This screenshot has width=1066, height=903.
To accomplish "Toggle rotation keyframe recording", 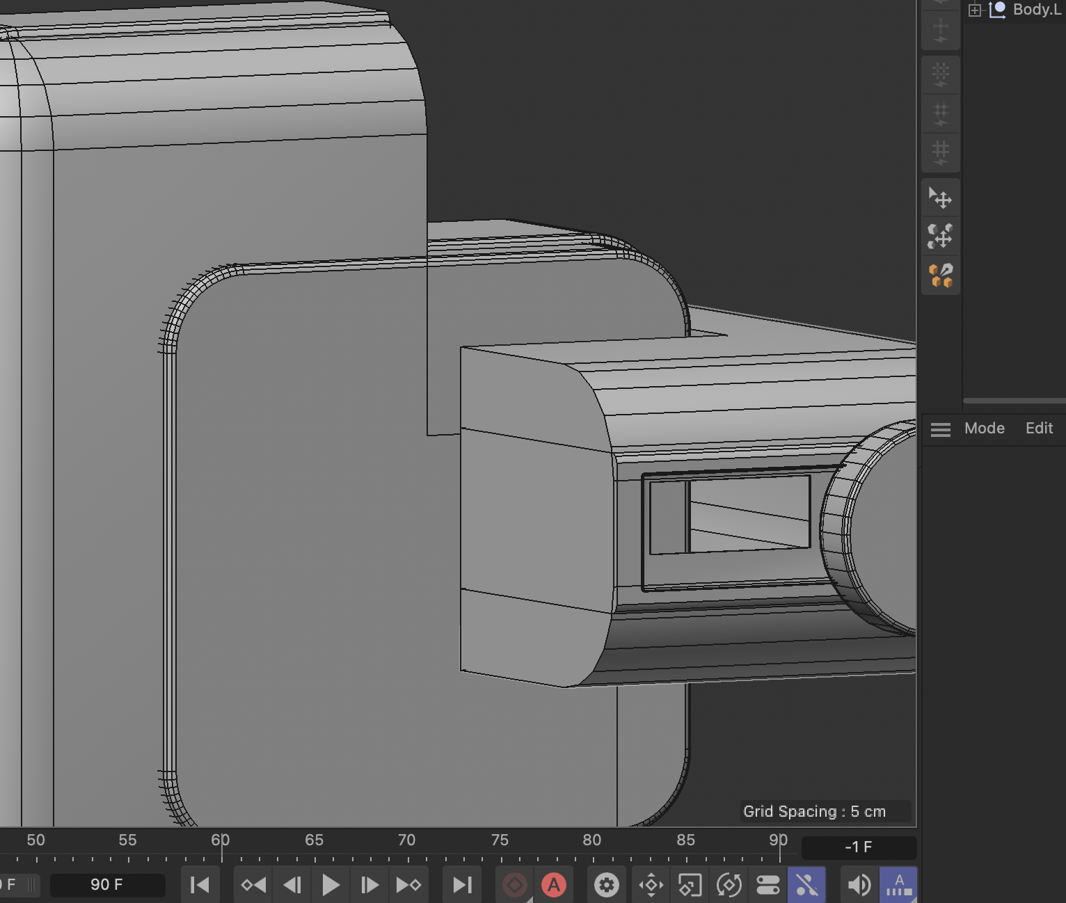I will (729, 885).
